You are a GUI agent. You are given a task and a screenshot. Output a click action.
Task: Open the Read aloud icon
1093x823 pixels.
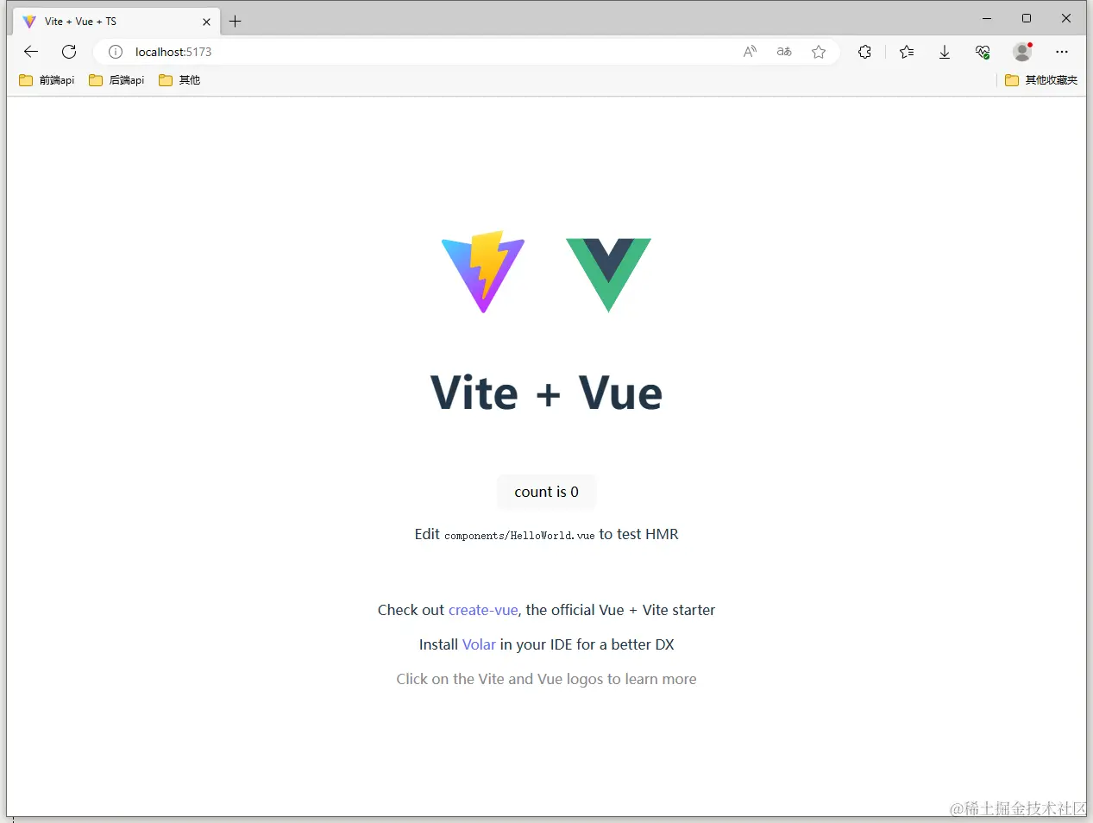750,52
